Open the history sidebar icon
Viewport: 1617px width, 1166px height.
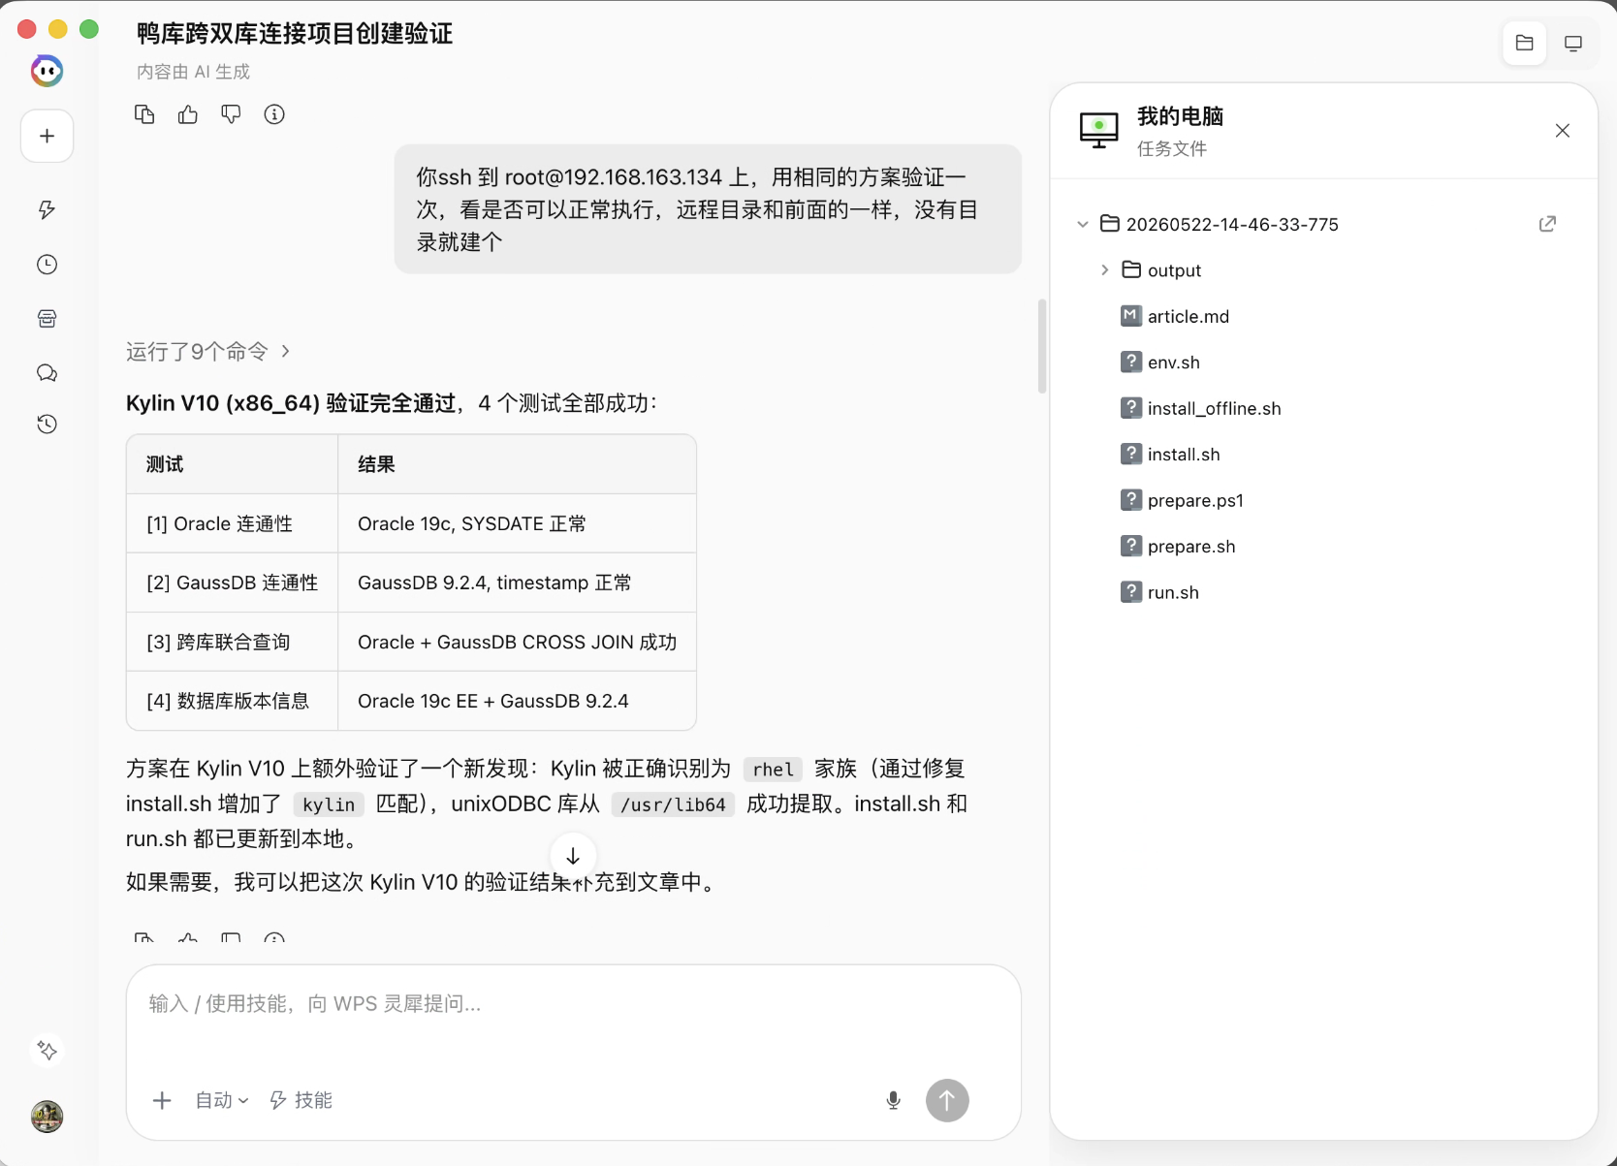[x=47, y=424]
